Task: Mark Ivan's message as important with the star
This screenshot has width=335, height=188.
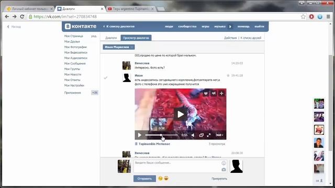Action: coord(228,75)
